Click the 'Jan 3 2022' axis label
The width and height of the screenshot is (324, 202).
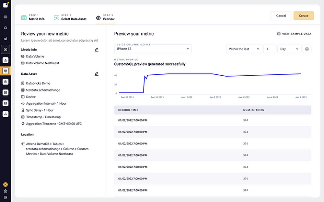tap(244, 97)
